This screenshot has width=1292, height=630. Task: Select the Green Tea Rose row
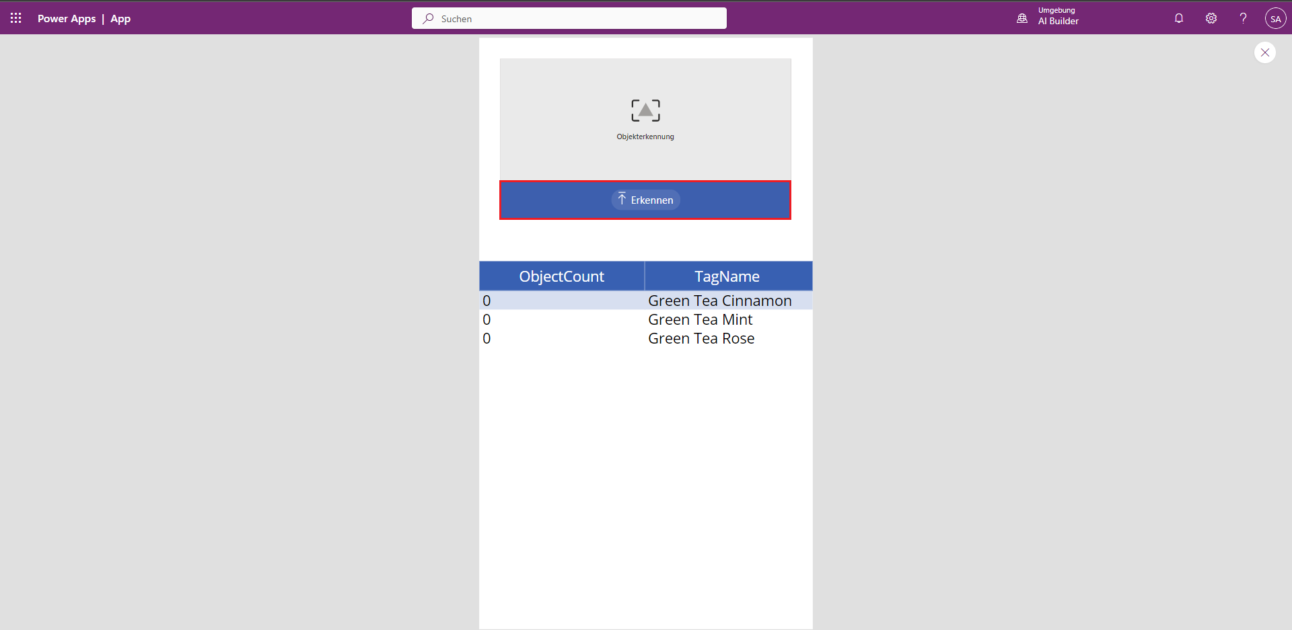click(701, 338)
